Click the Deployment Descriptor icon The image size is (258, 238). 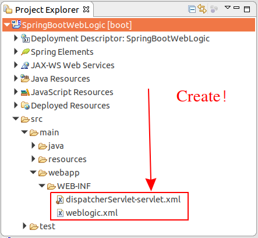coord(25,38)
